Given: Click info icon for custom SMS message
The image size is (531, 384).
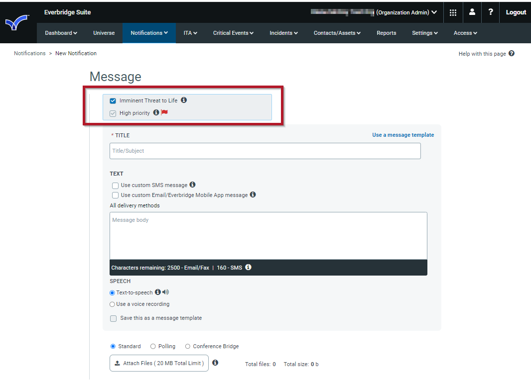Looking at the screenshot, I should pos(192,185).
